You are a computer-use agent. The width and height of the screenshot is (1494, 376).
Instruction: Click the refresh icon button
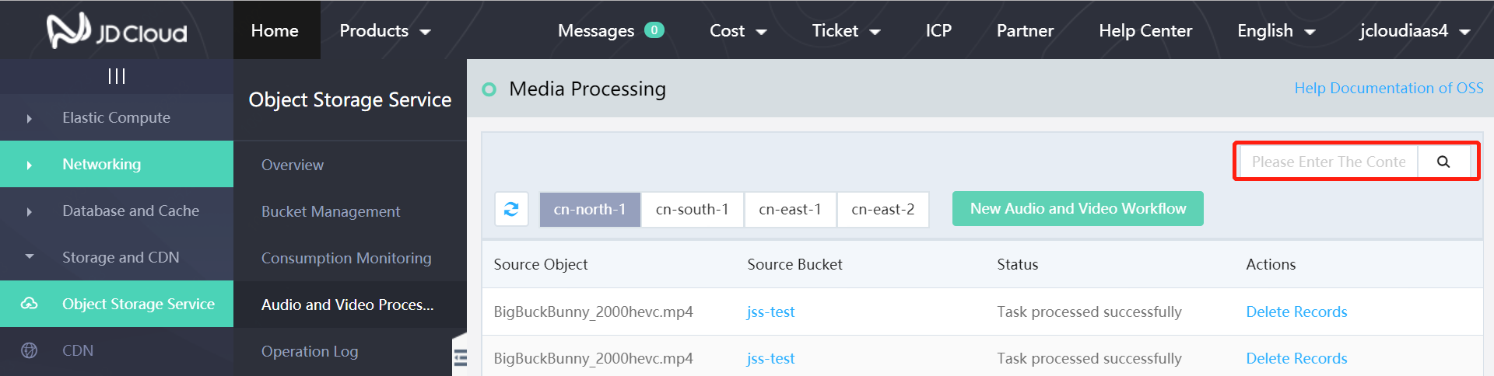tap(511, 209)
